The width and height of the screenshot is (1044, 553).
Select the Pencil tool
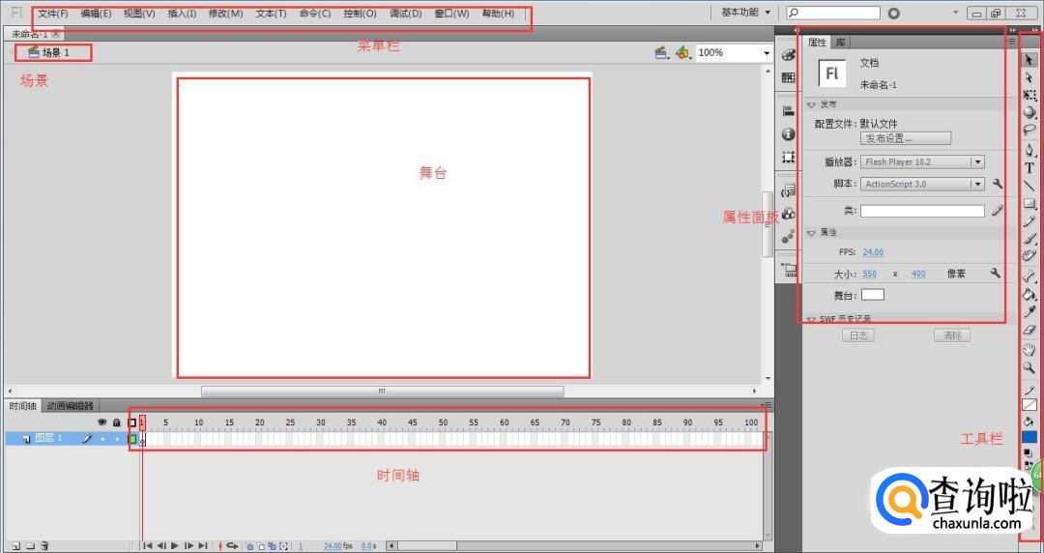pos(1029,221)
